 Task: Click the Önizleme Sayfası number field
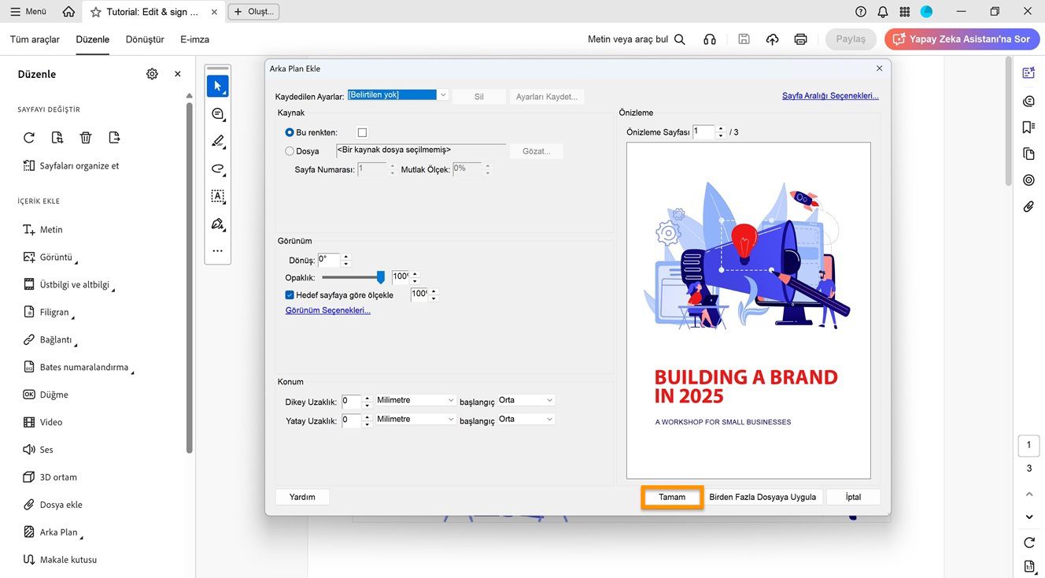[703, 132]
